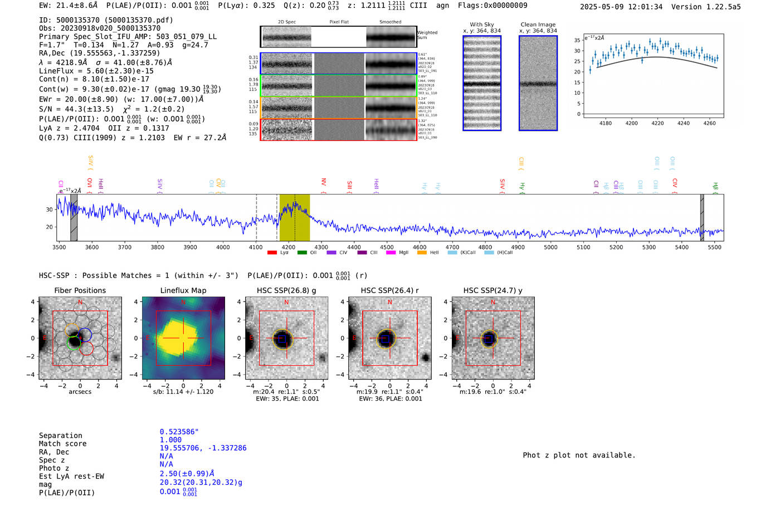Click the 'm:20.4 re:1.1" s:0.5"' caption

(x=286, y=392)
